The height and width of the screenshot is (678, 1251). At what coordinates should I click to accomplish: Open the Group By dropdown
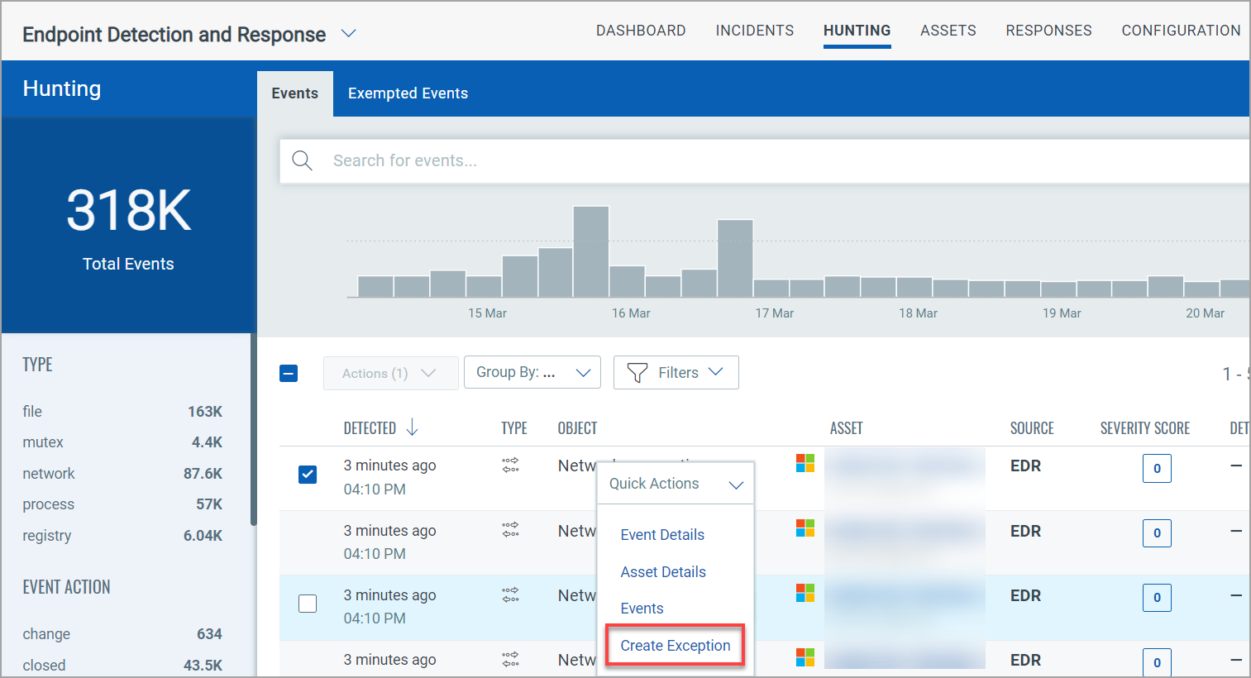(x=532, y=372)
